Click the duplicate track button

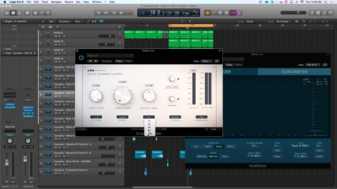pos(50,27)
